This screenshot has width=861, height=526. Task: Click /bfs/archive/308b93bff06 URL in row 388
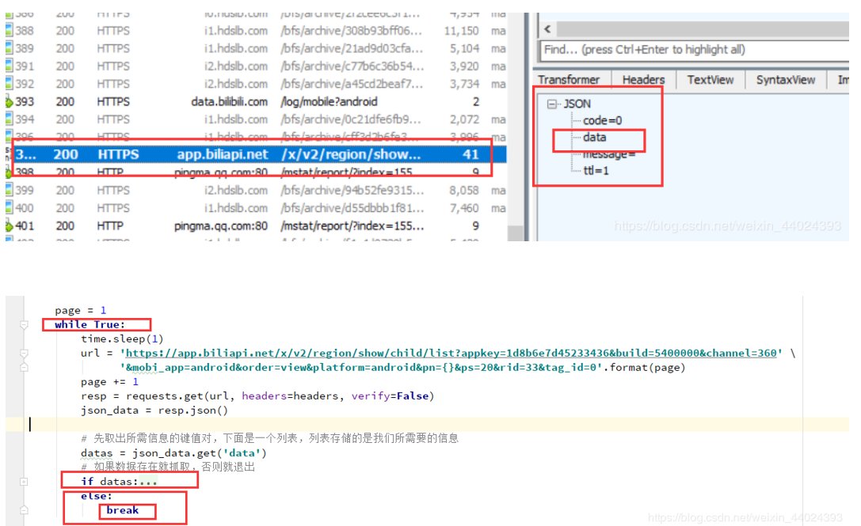pyautogui.click(x=352, y=31)
